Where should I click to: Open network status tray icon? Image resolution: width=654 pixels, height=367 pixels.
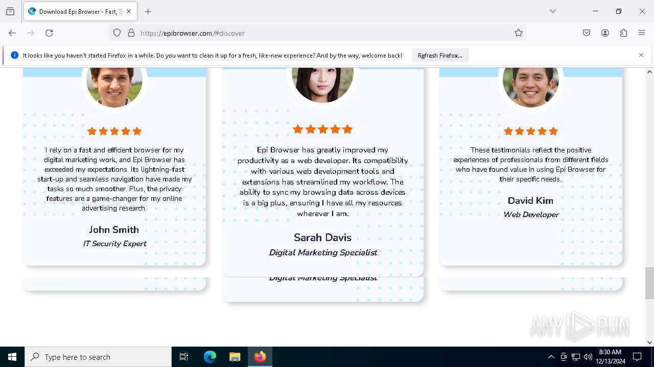(576, 357)
